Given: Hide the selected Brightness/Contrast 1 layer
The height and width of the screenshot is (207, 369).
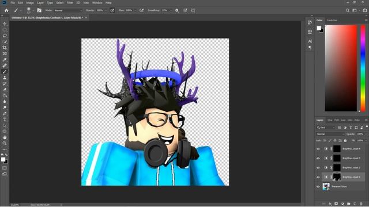Looking at the screenshot, I should point(318,177).
